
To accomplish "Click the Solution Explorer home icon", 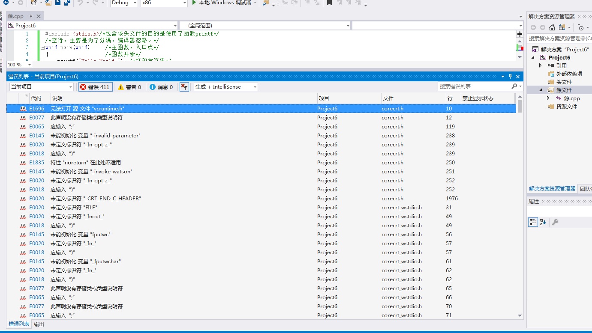I will coord(552,27).
